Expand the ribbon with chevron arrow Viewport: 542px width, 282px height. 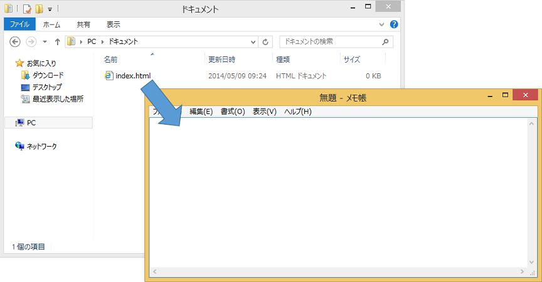coord(381,24)
